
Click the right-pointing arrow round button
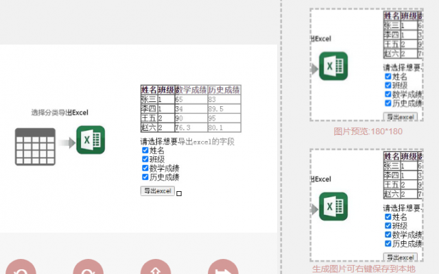223,266
